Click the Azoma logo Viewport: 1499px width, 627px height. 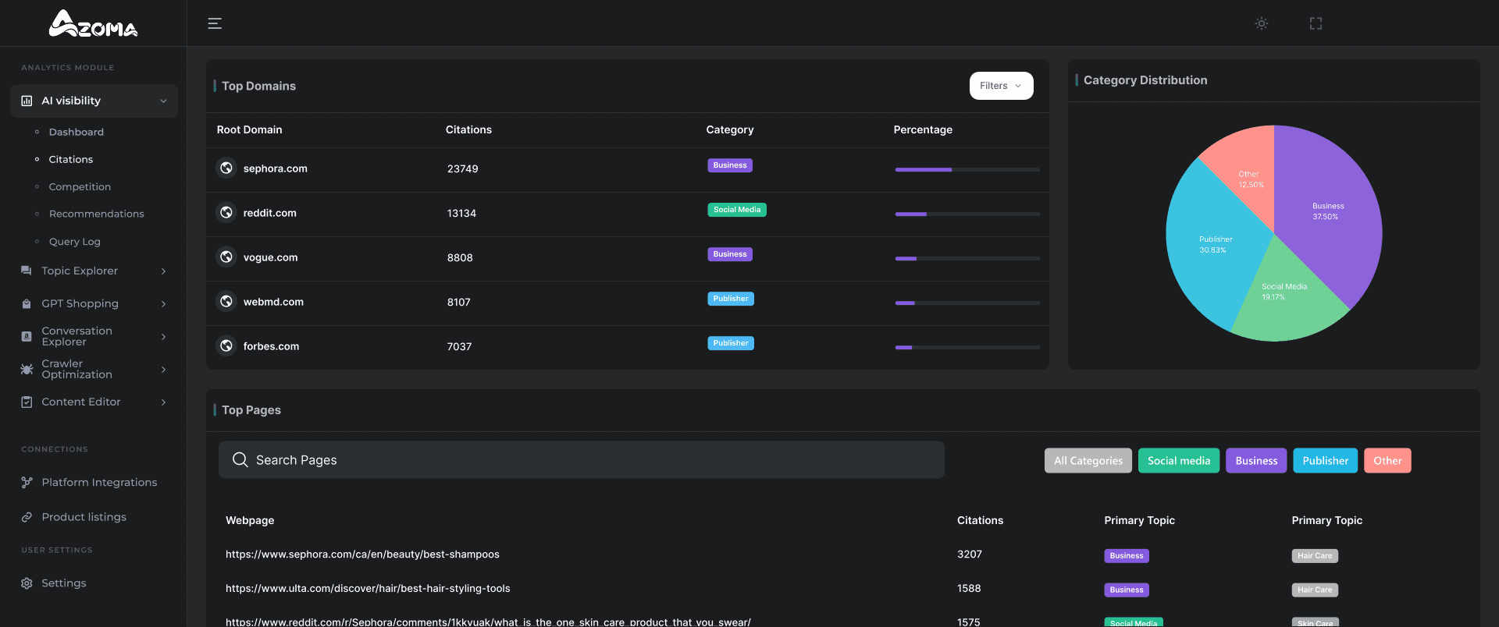[94, 23]
